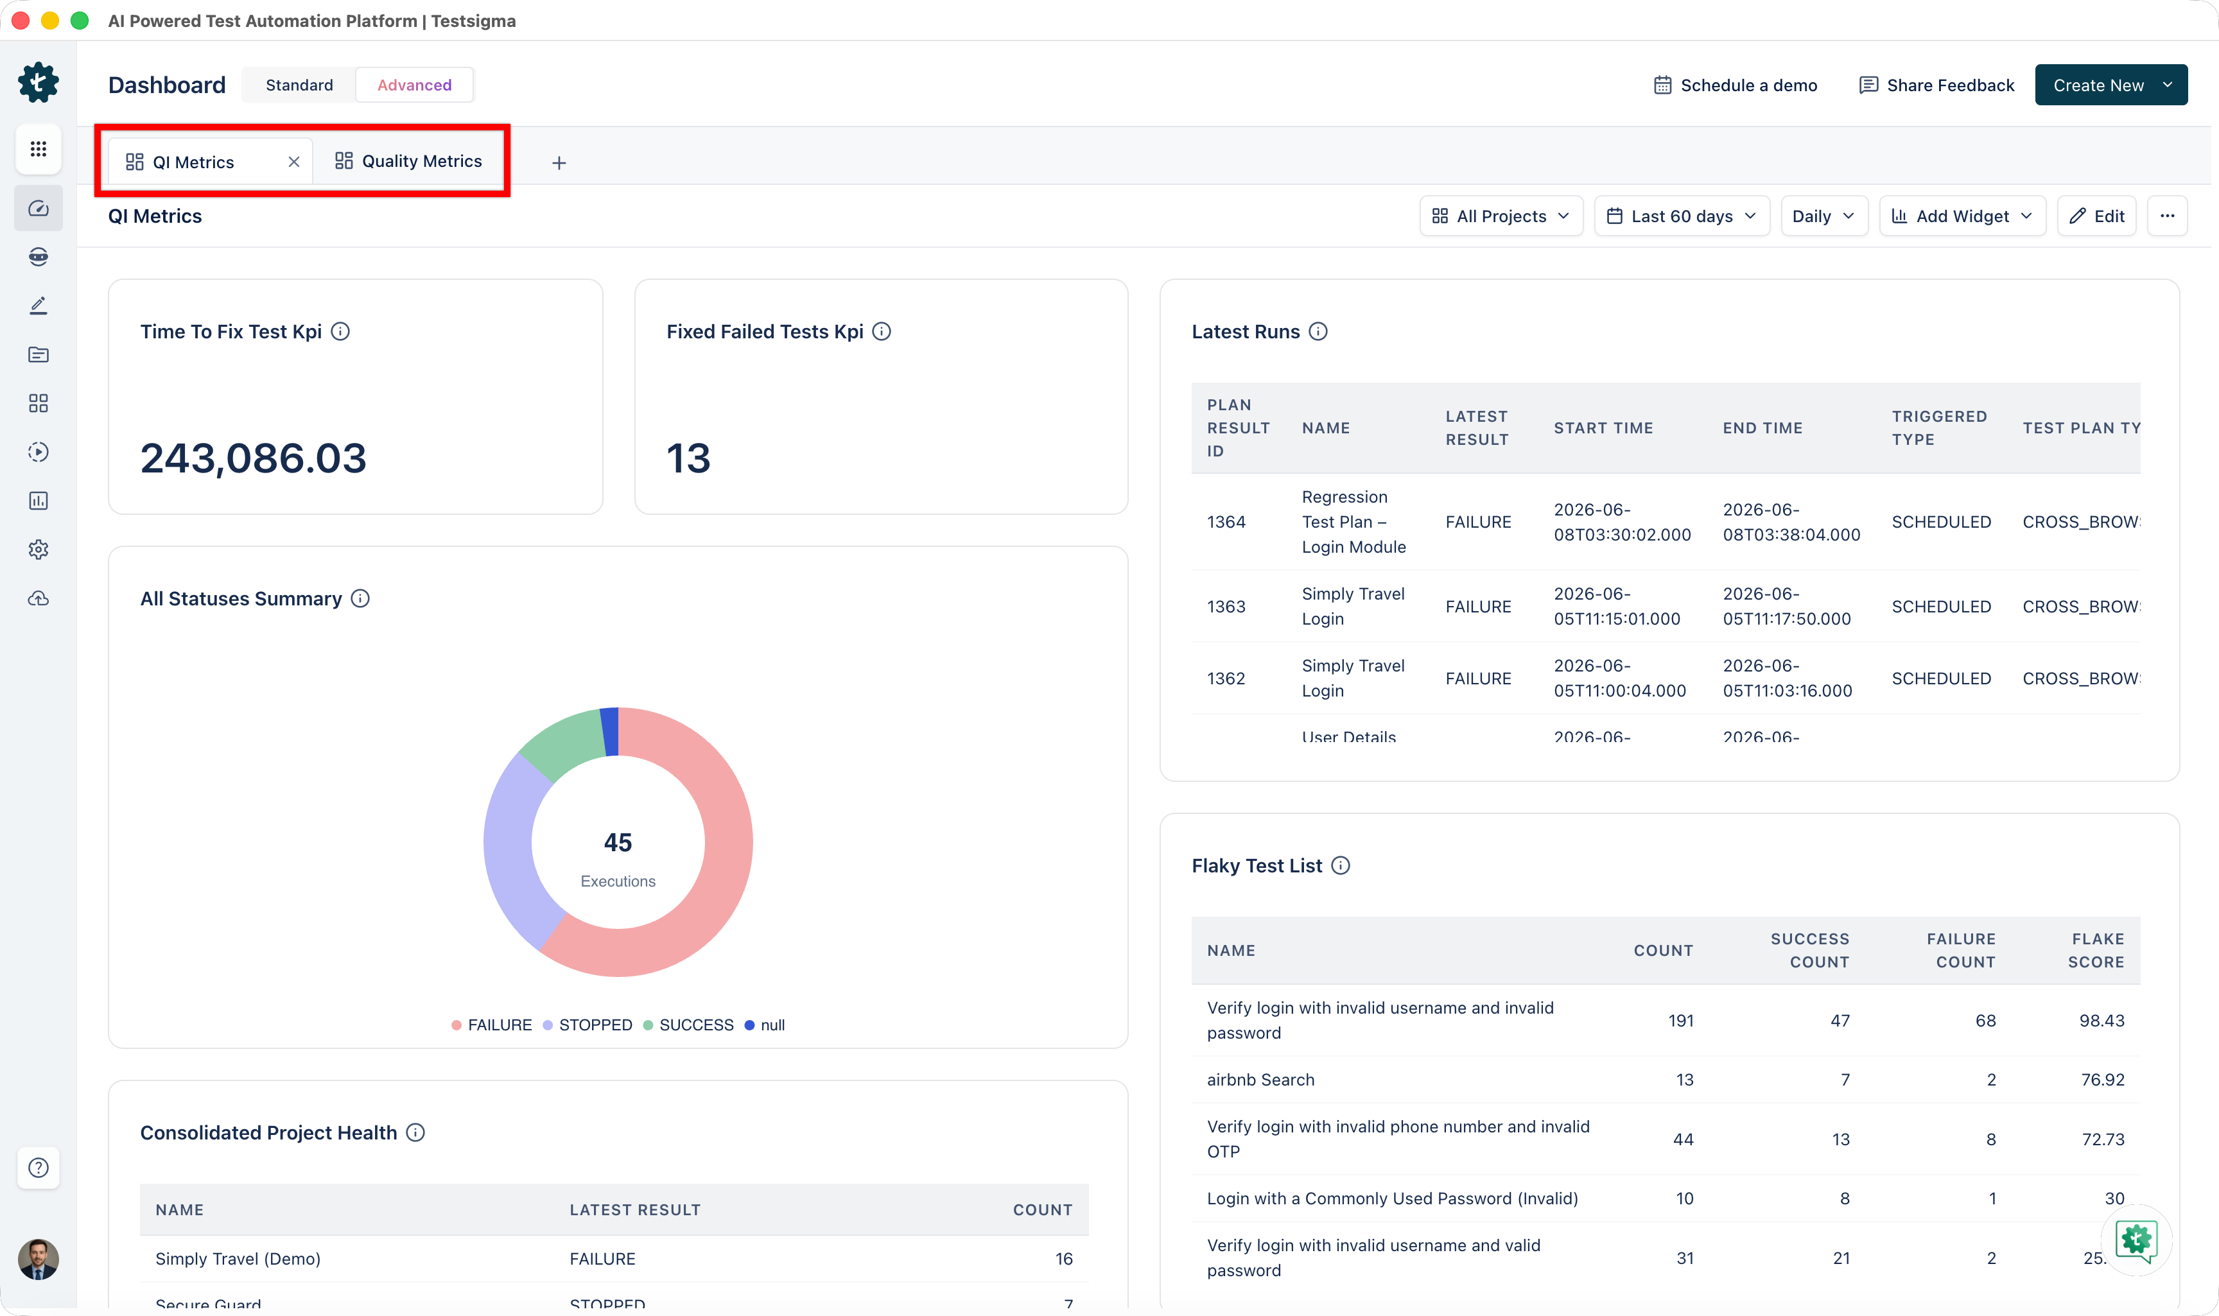Click the calendar icon on Schedule a demo

point(1663,85)
